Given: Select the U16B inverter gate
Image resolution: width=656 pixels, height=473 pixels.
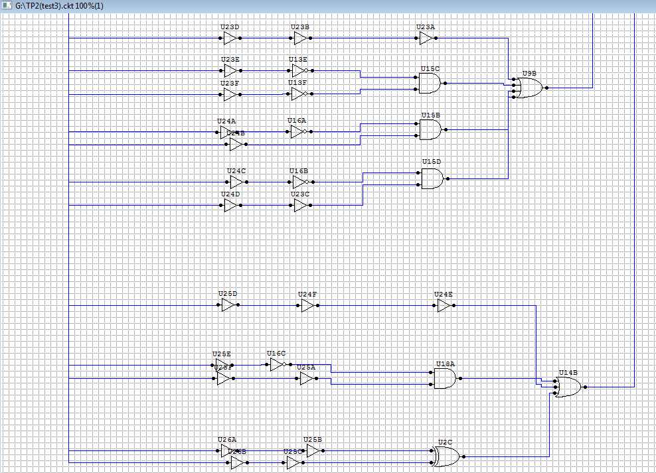Looking at the screenshot, I should [x=299, y=182].
